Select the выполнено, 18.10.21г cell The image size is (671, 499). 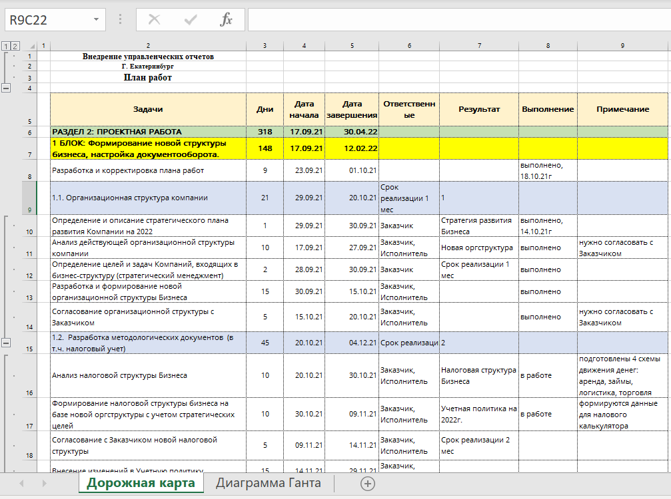548,170
